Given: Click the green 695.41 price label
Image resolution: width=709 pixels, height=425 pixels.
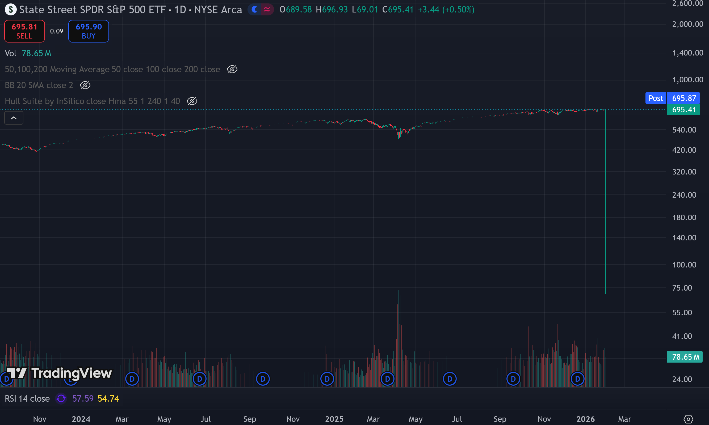Looking at the screenshot, I should (x=683, y=110).
